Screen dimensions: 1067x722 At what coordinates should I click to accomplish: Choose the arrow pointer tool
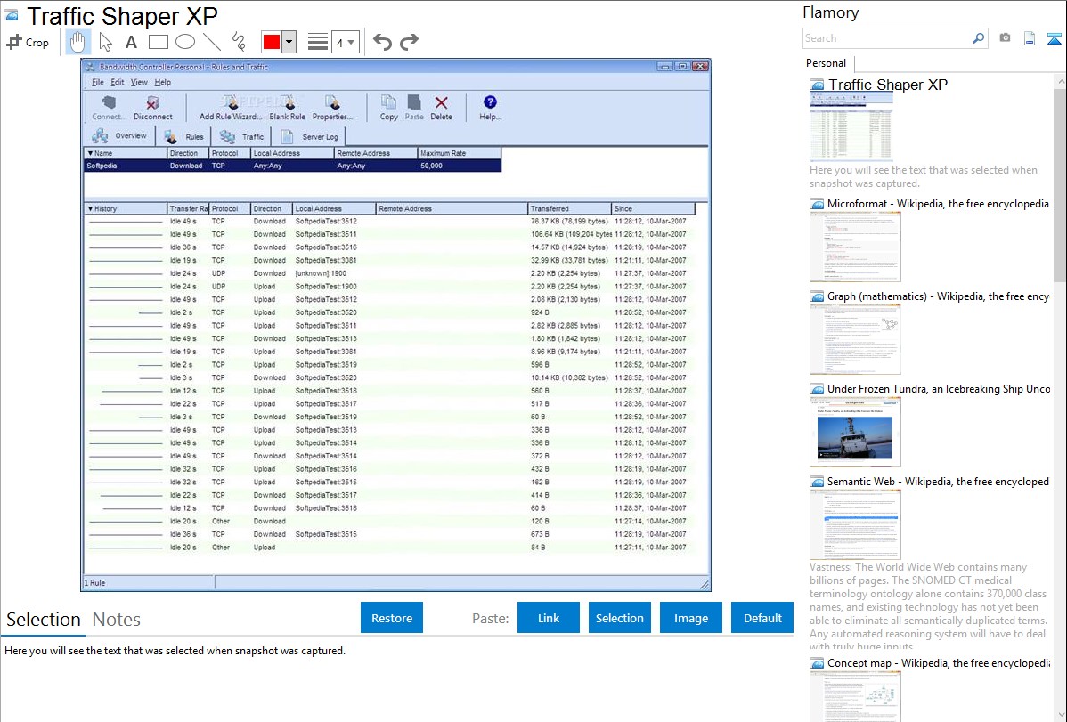pos(105,42)
